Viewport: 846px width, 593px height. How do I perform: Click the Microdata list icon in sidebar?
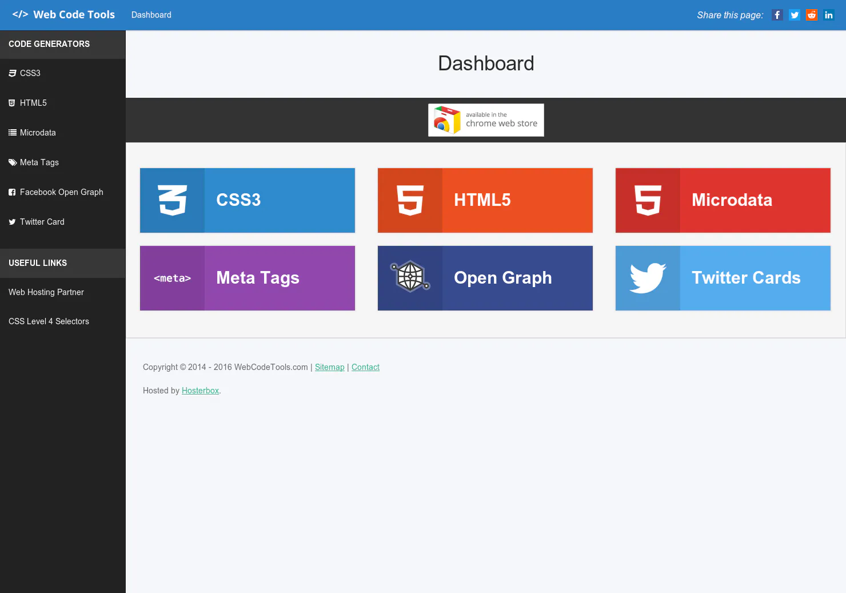[x=12, y=133]
